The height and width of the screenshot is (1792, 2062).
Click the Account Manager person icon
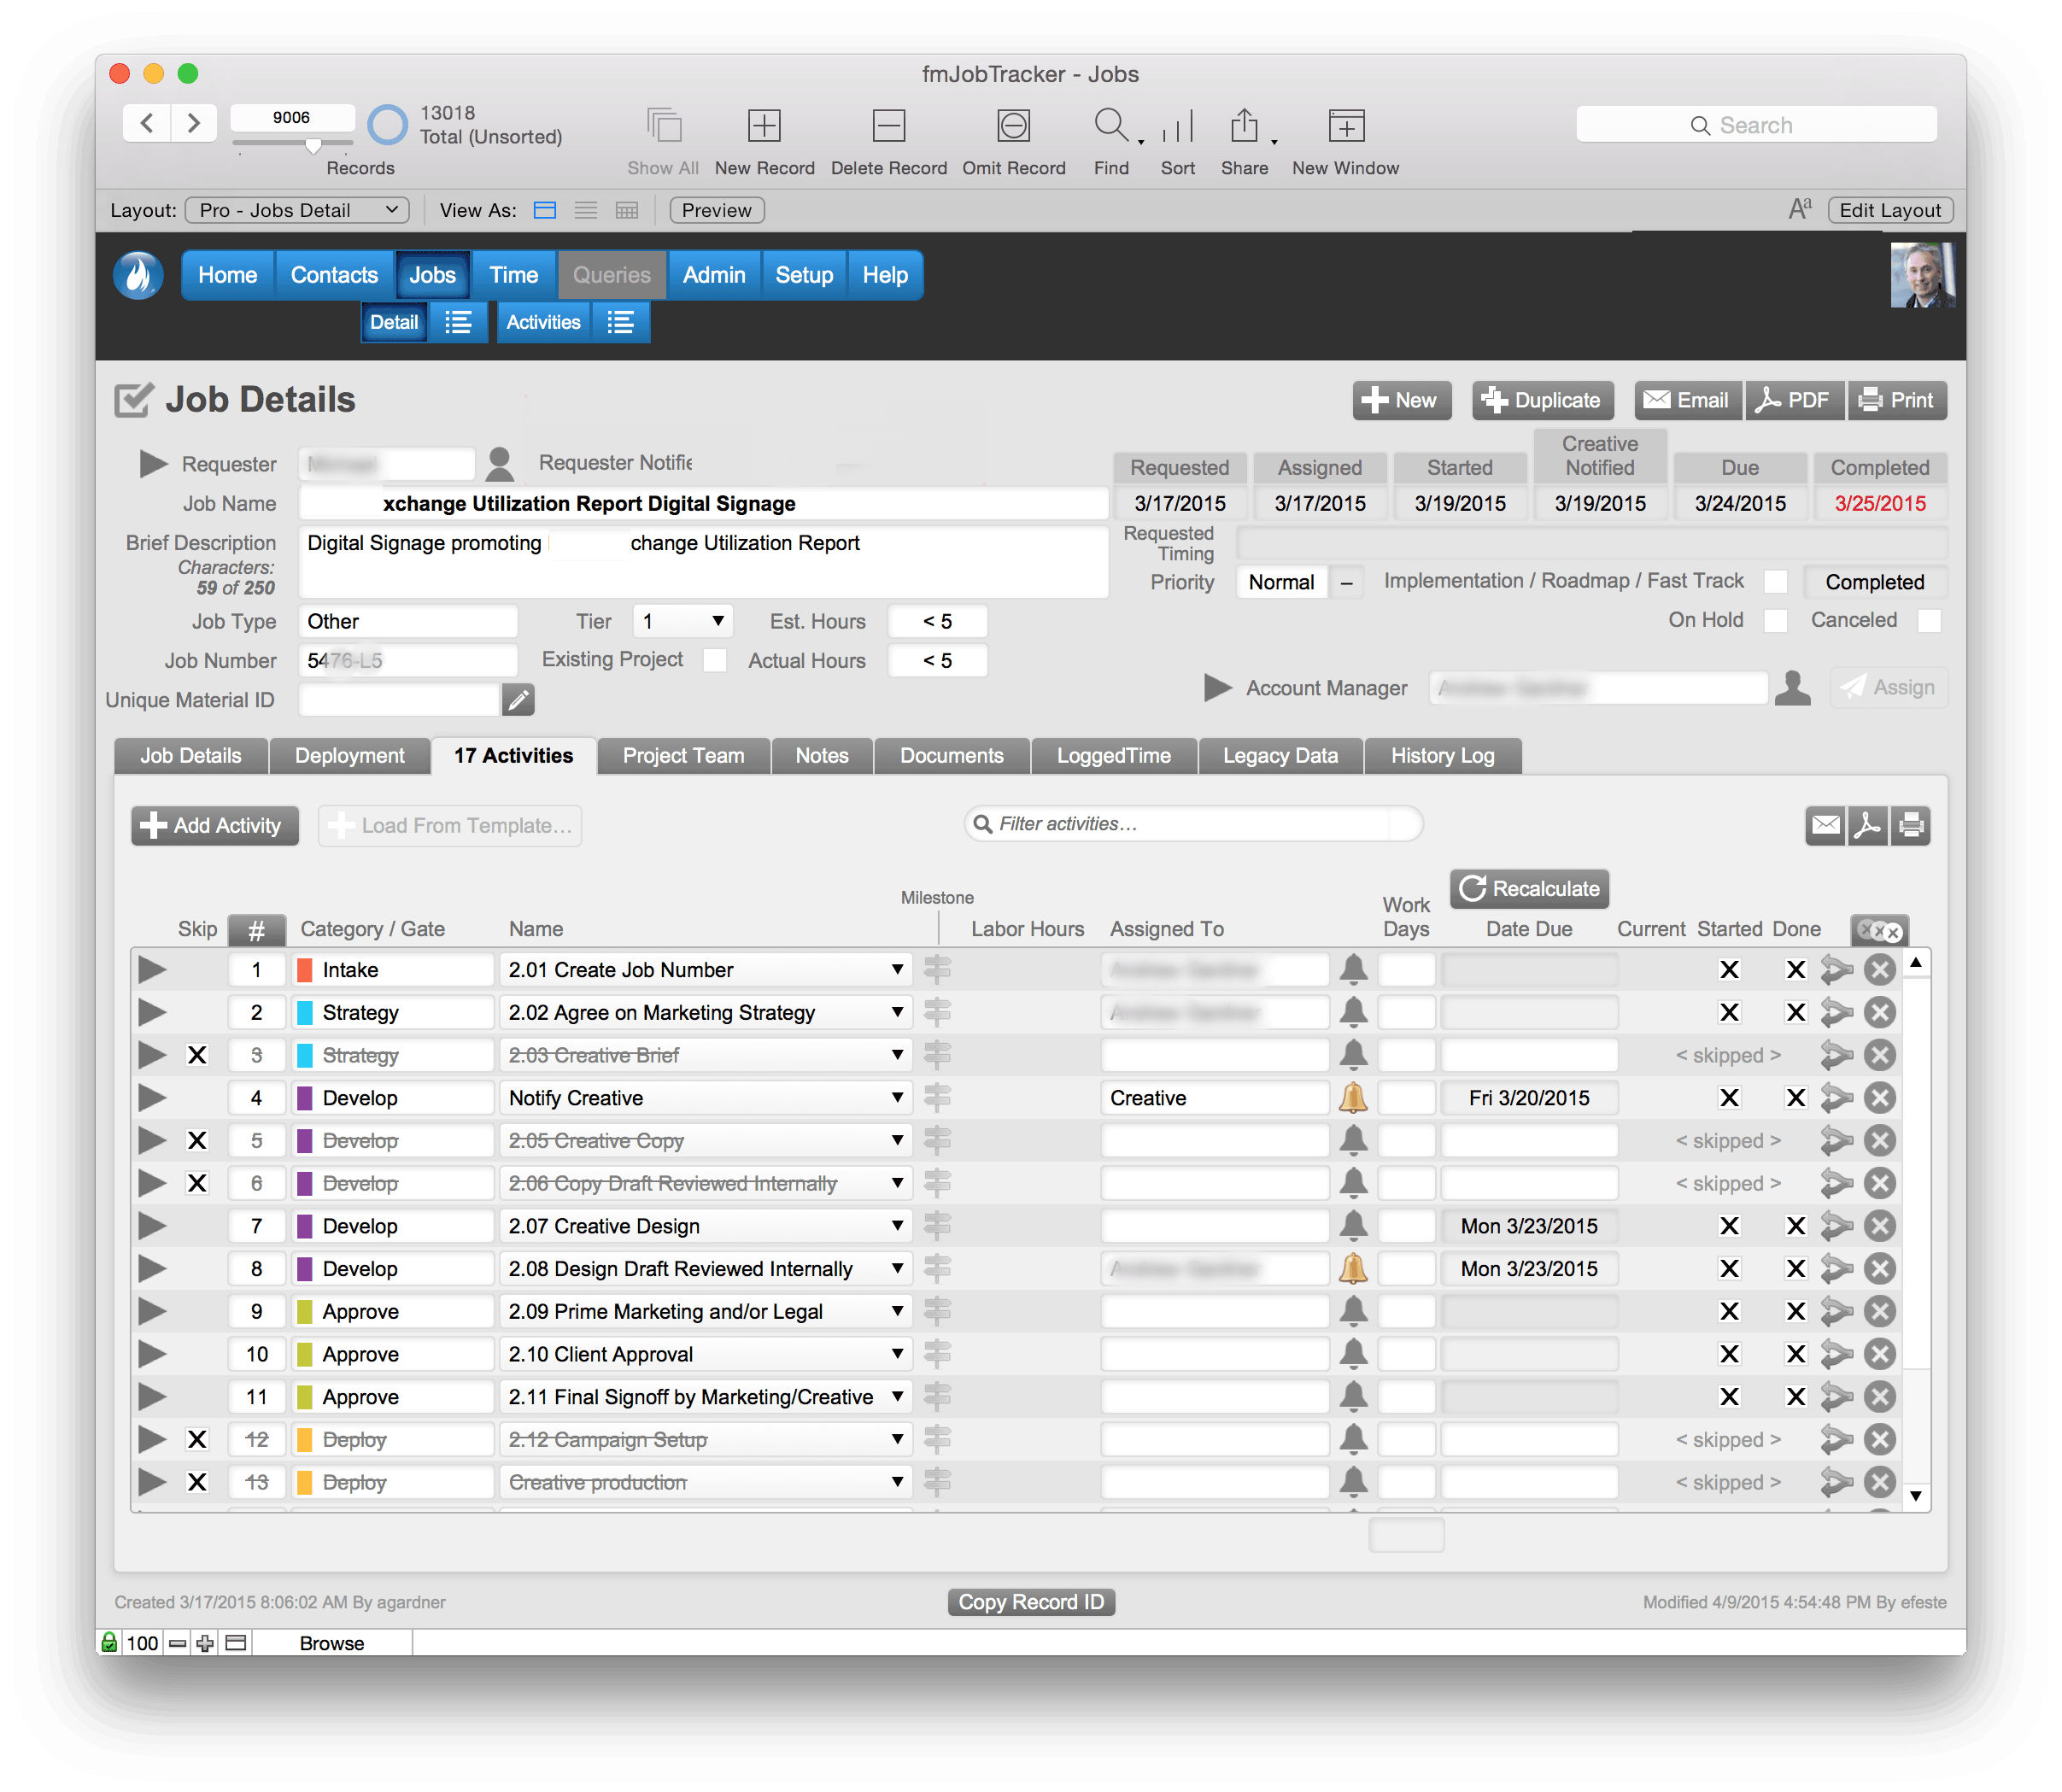coord(1793,688)
